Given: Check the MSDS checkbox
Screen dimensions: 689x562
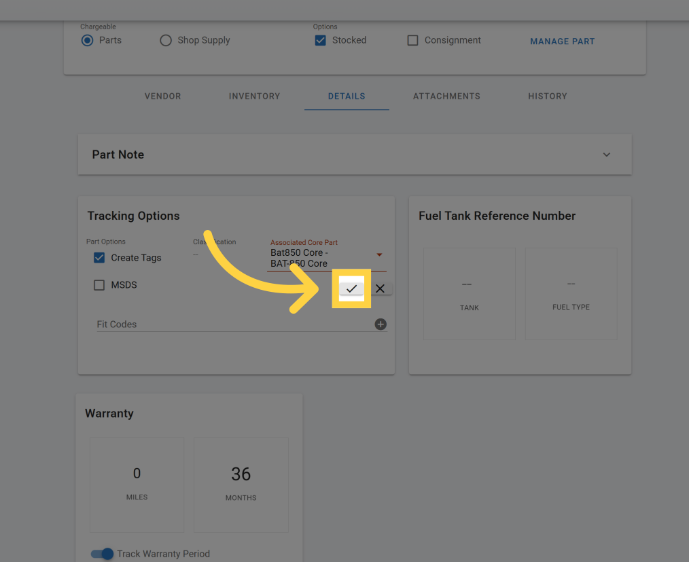Looking at the screenshot, I should point(99,285).
